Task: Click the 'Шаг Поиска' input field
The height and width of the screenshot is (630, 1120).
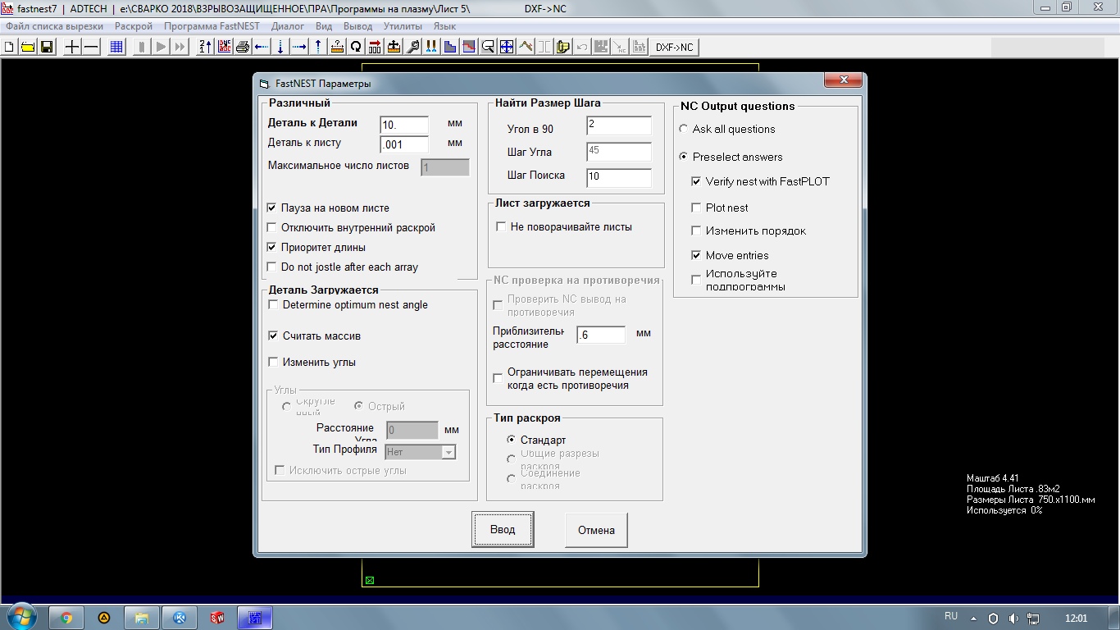Action: point(619,176)
